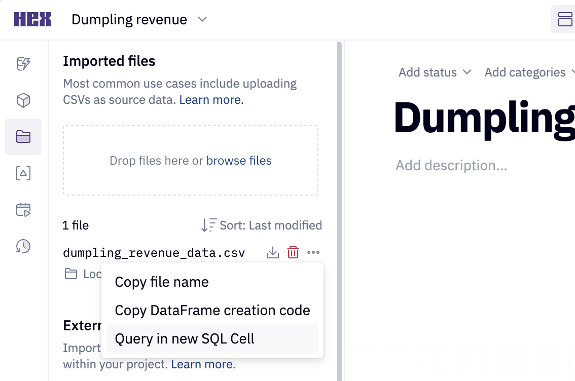Select the environments cube icon in sidebar
575x381 pixels.
point(23,100)
